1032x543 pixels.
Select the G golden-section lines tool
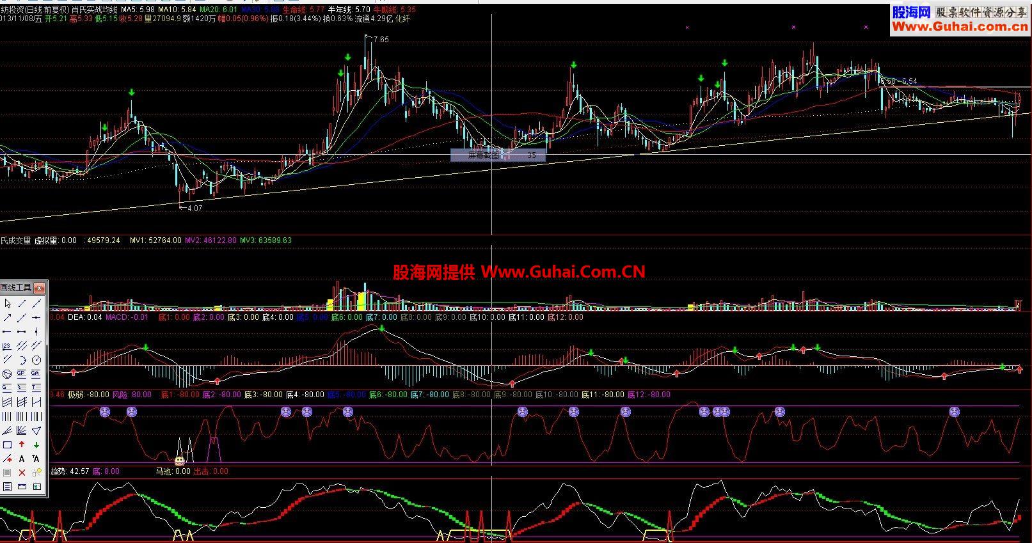tap(7, 388)
